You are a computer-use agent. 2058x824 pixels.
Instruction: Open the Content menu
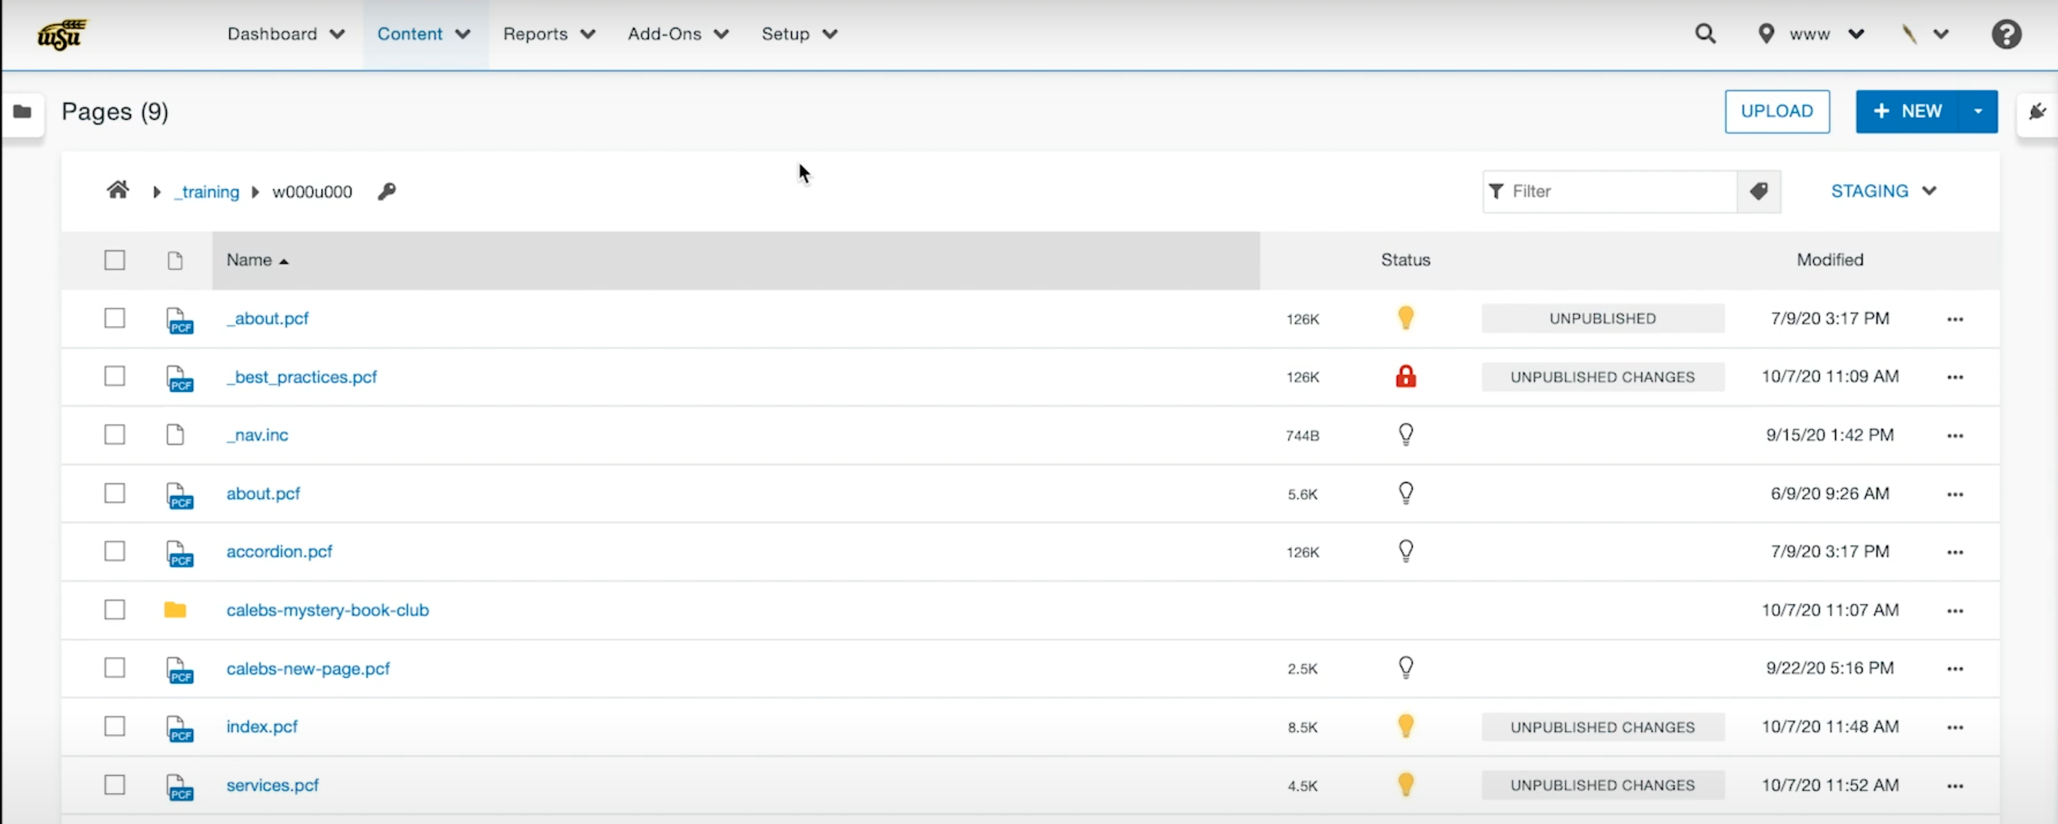tap(425, 35)
